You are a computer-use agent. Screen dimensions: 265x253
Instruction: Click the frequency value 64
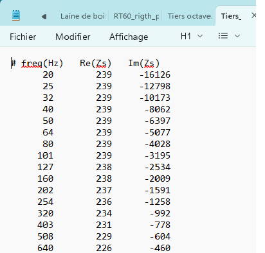point(48,132)
